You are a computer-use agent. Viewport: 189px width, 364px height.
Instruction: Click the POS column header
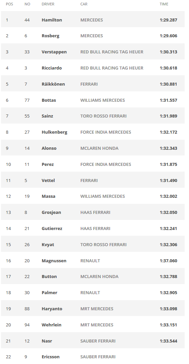pos(9,4)
